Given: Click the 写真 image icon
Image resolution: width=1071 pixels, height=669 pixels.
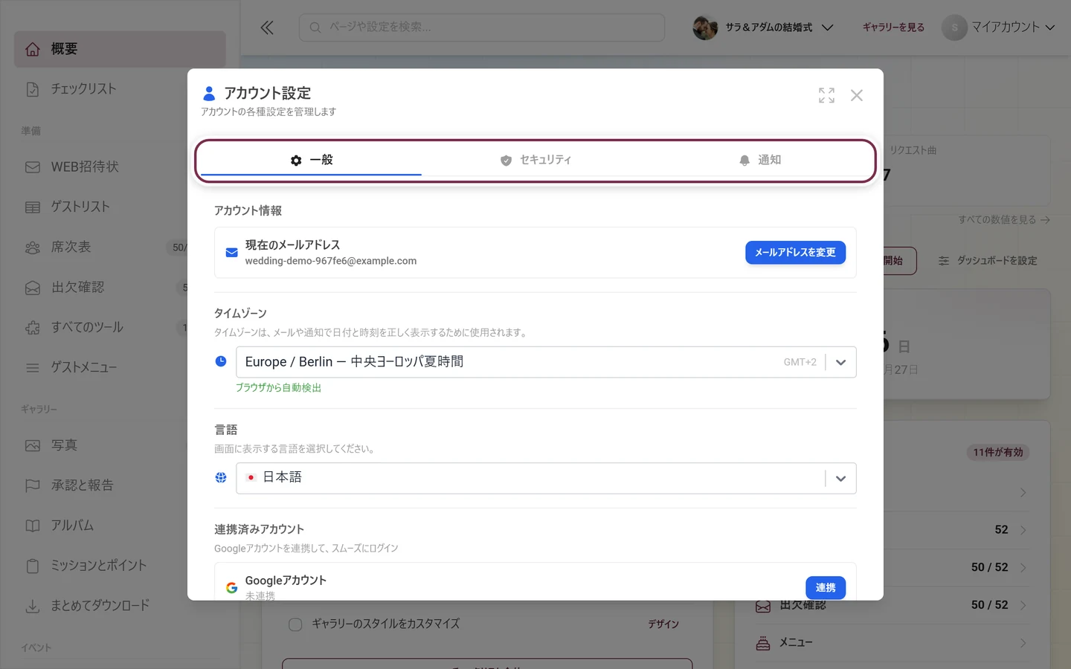Looking at the screenshot, I should click(33, 446).
